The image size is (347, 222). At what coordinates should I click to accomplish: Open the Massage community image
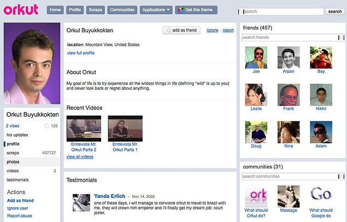click(x=289, y=196)
